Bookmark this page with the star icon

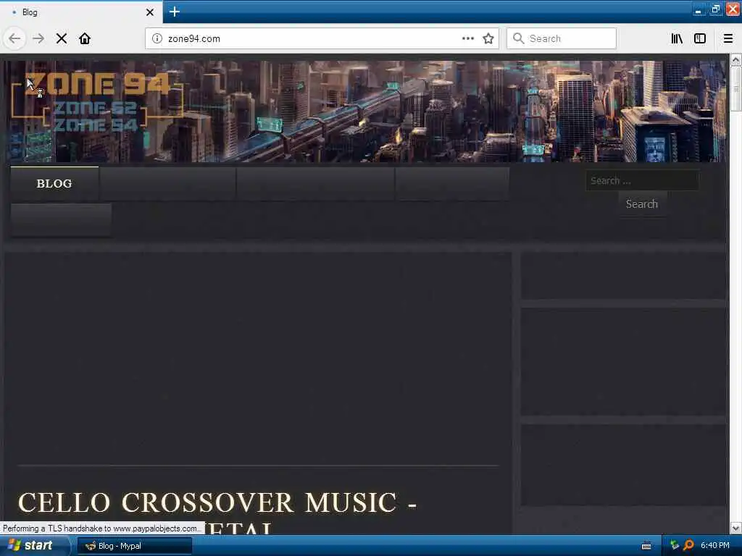[x=488, y=38]
